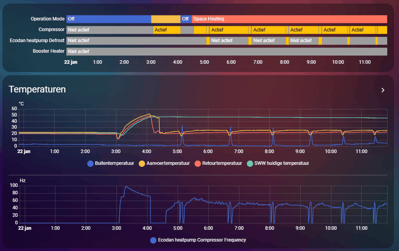Click the red Retourtemperatuur legend dot
The image size is (399, 251).
[x=198, y=164]
